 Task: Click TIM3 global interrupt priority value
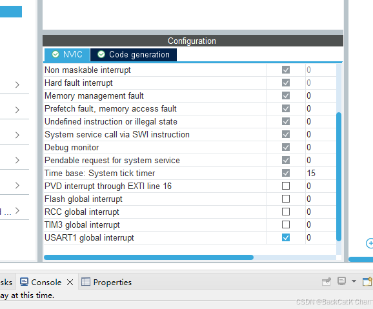point(308,224)
